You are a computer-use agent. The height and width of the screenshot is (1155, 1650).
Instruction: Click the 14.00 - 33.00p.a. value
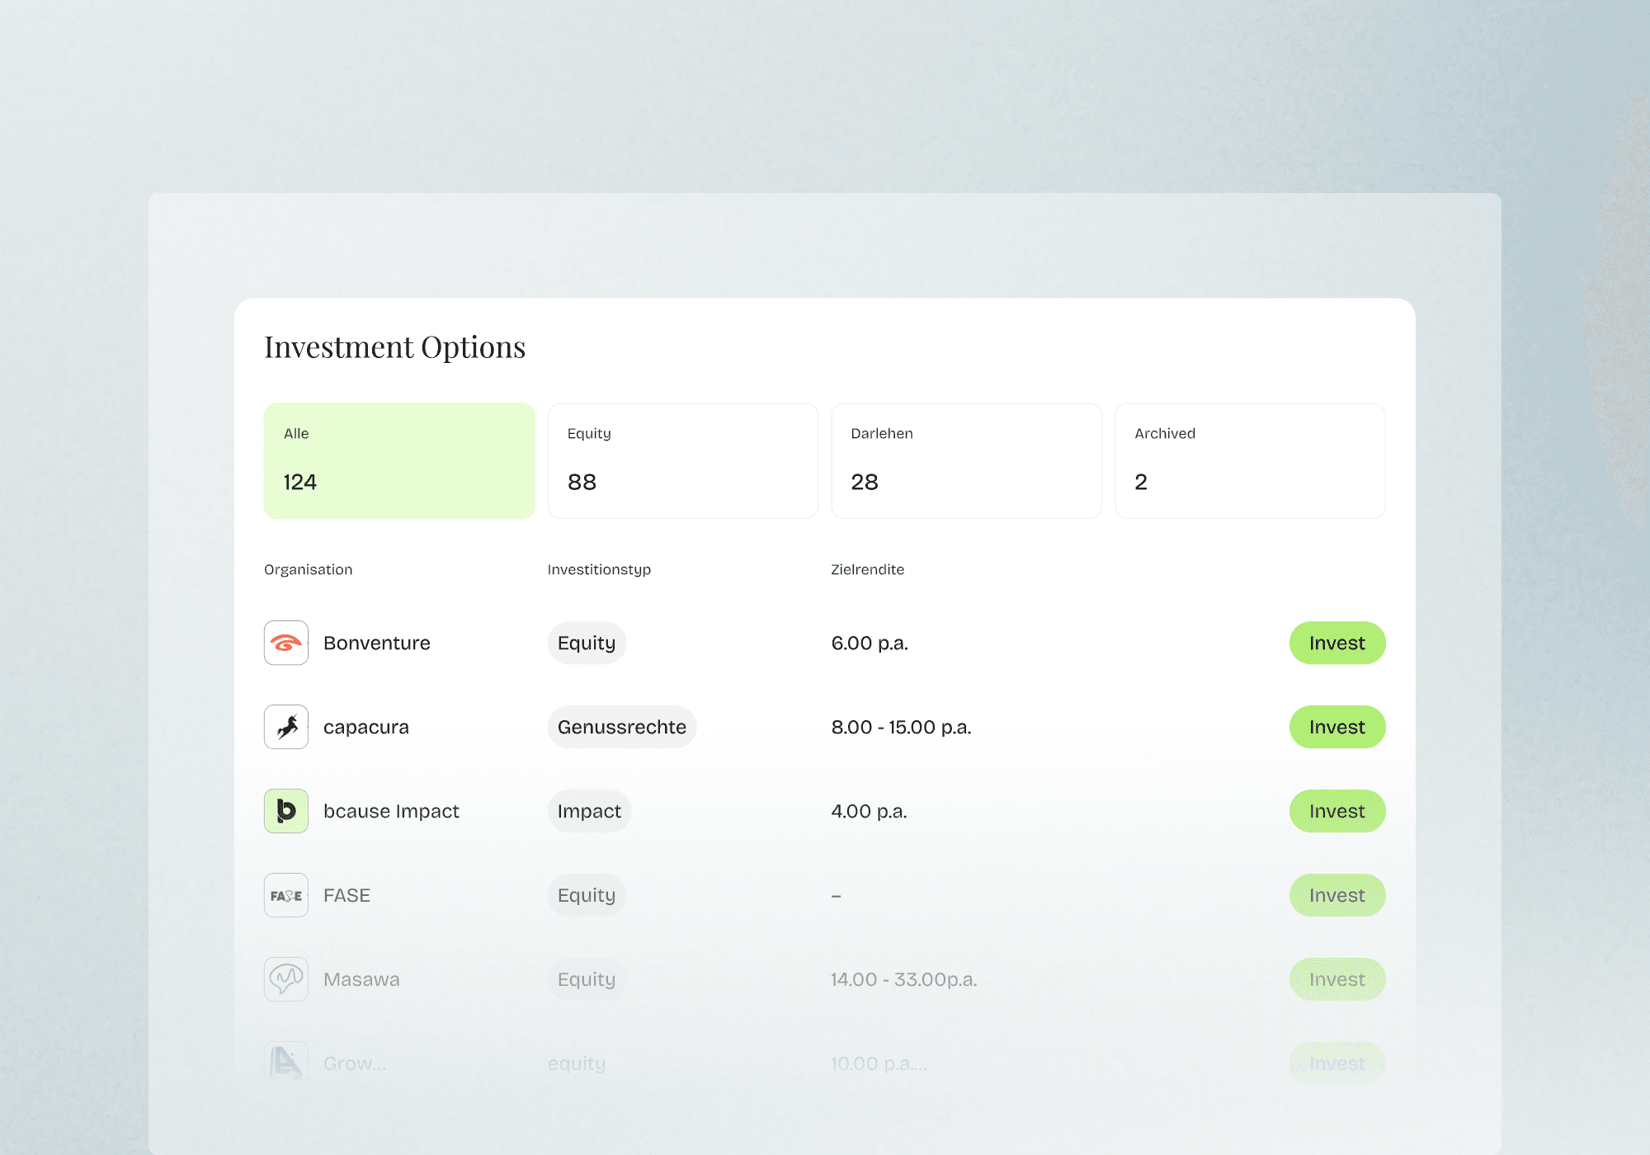(x=903, y=980)
